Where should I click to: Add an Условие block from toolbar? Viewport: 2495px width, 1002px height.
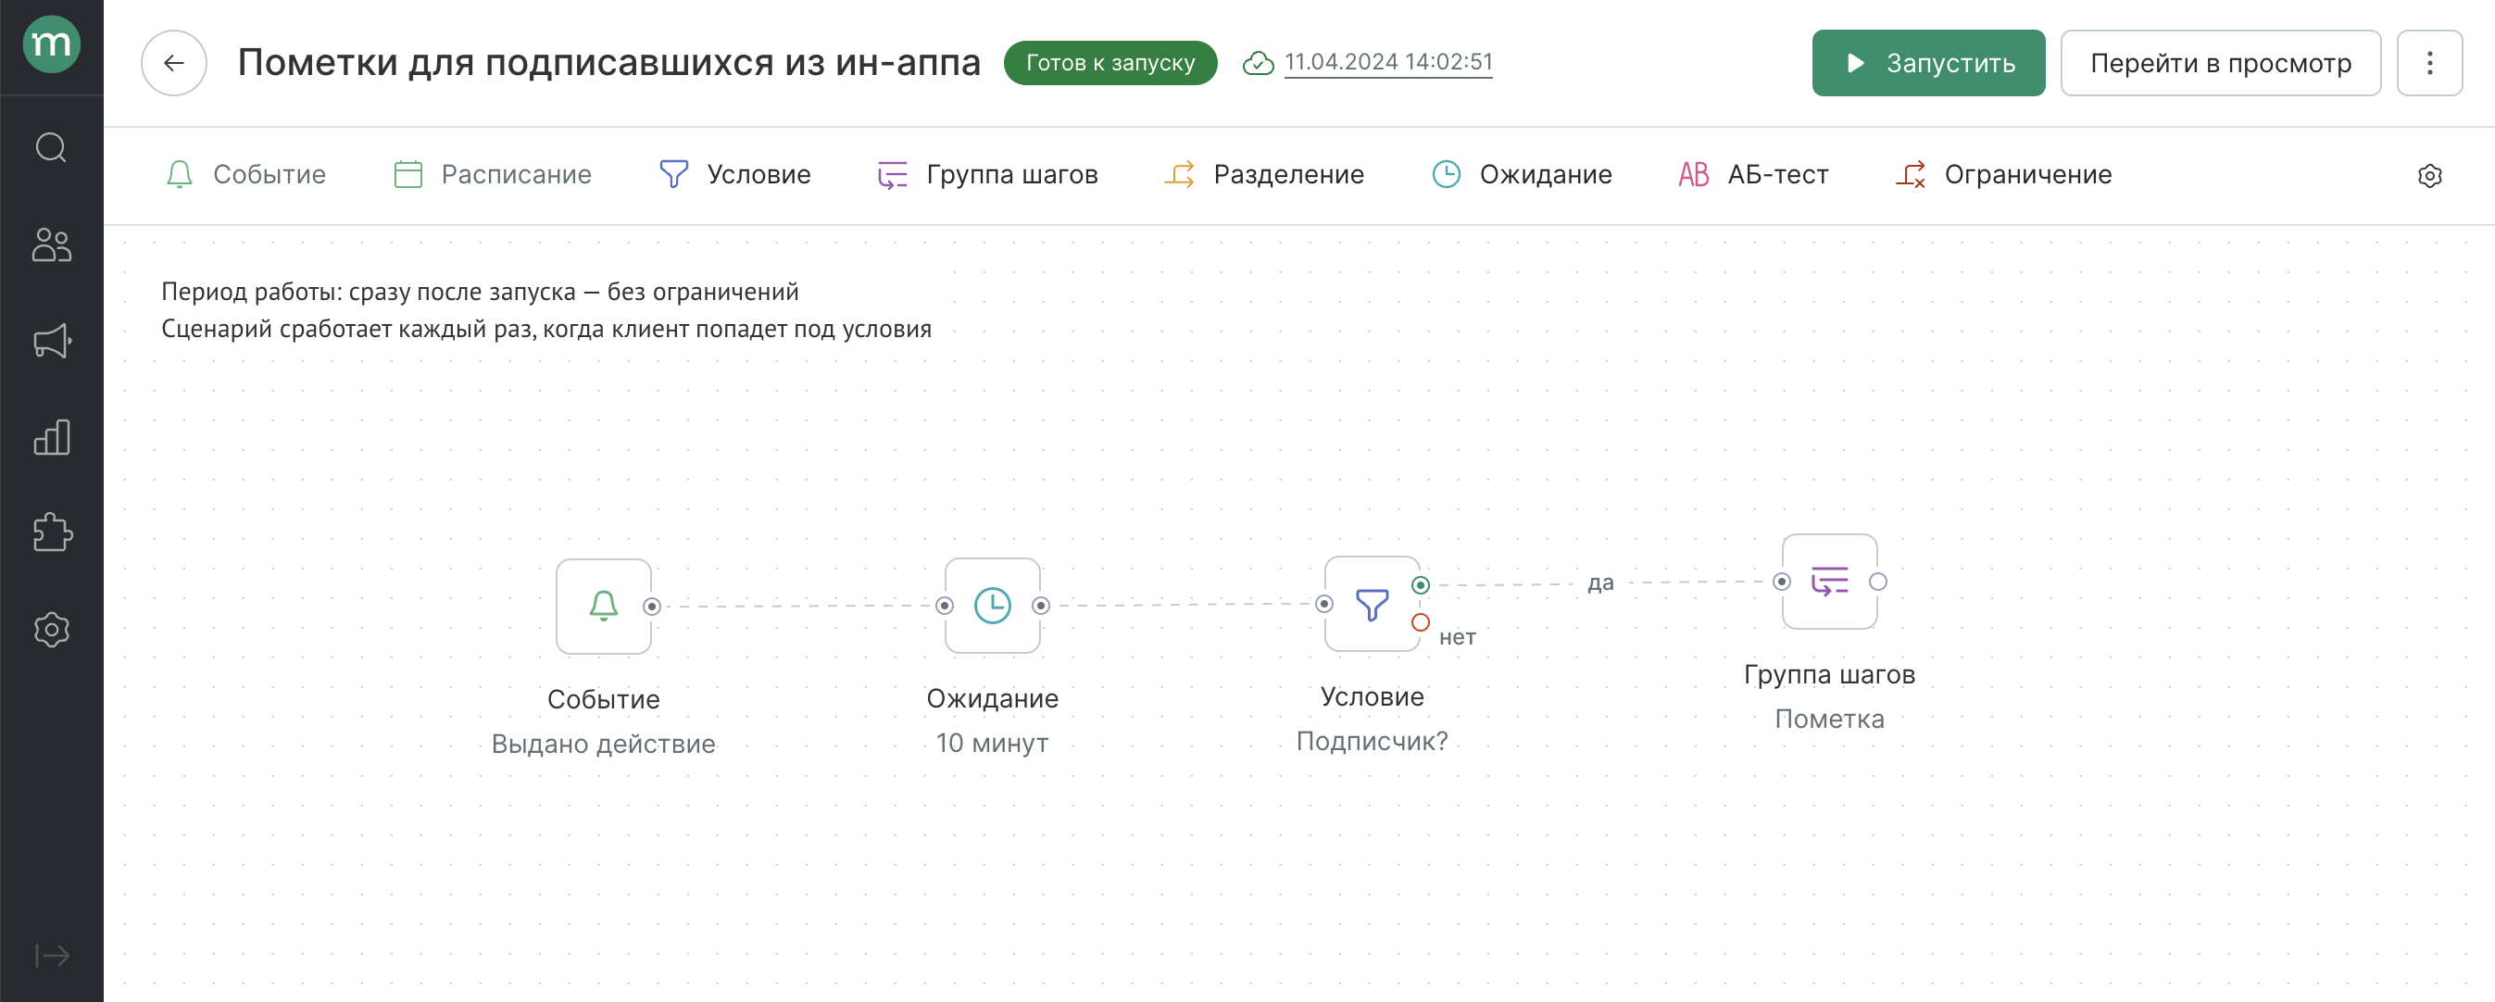pyautogui.click(x=735, y=174)
